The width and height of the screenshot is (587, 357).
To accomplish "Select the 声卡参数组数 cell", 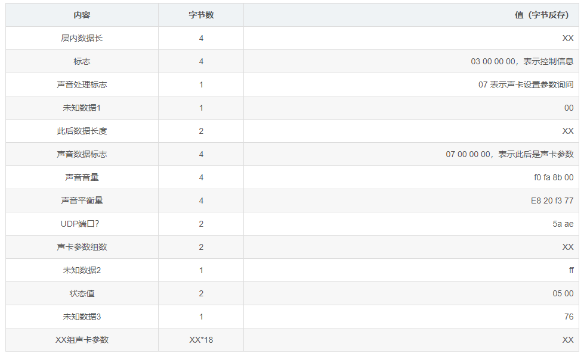I will tap(82, 247).
